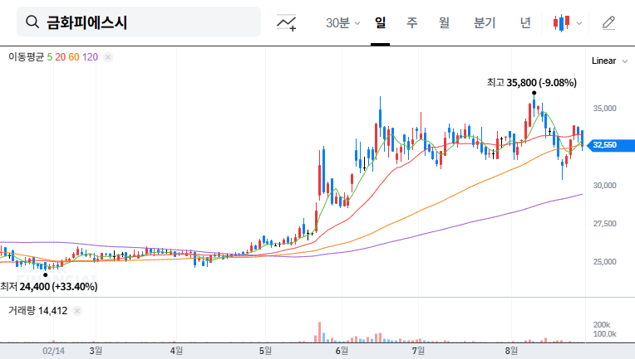
Task: Switch to the 년 yearly tab
Action: [525, 22]
